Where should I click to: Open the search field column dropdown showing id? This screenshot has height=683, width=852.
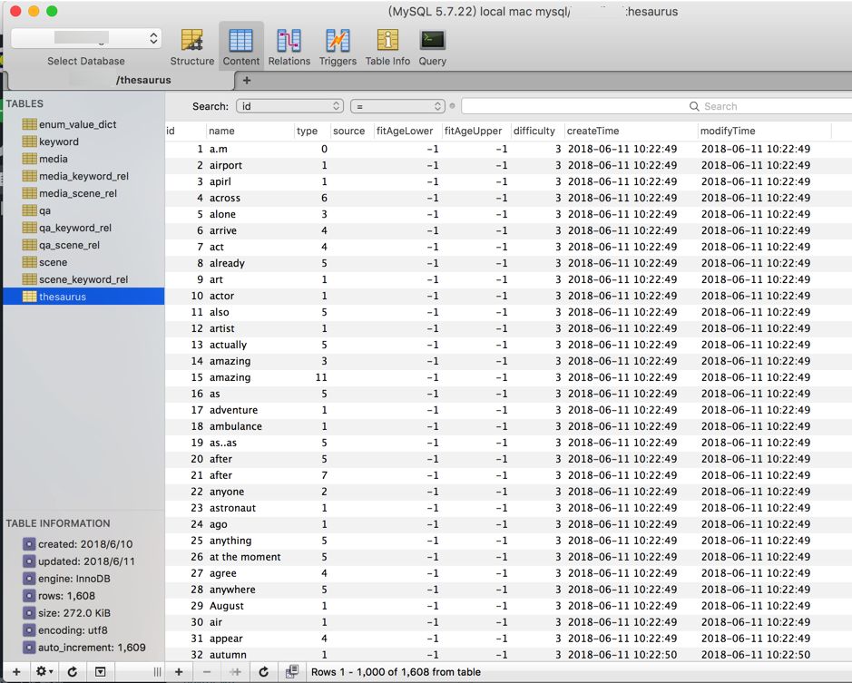(289, 106)
